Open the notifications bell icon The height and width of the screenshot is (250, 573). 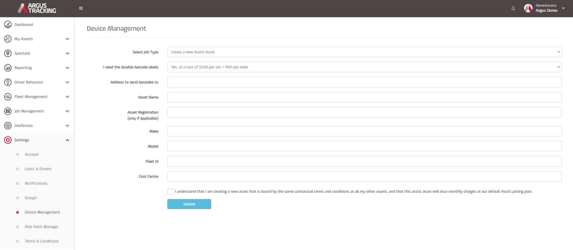513,8
